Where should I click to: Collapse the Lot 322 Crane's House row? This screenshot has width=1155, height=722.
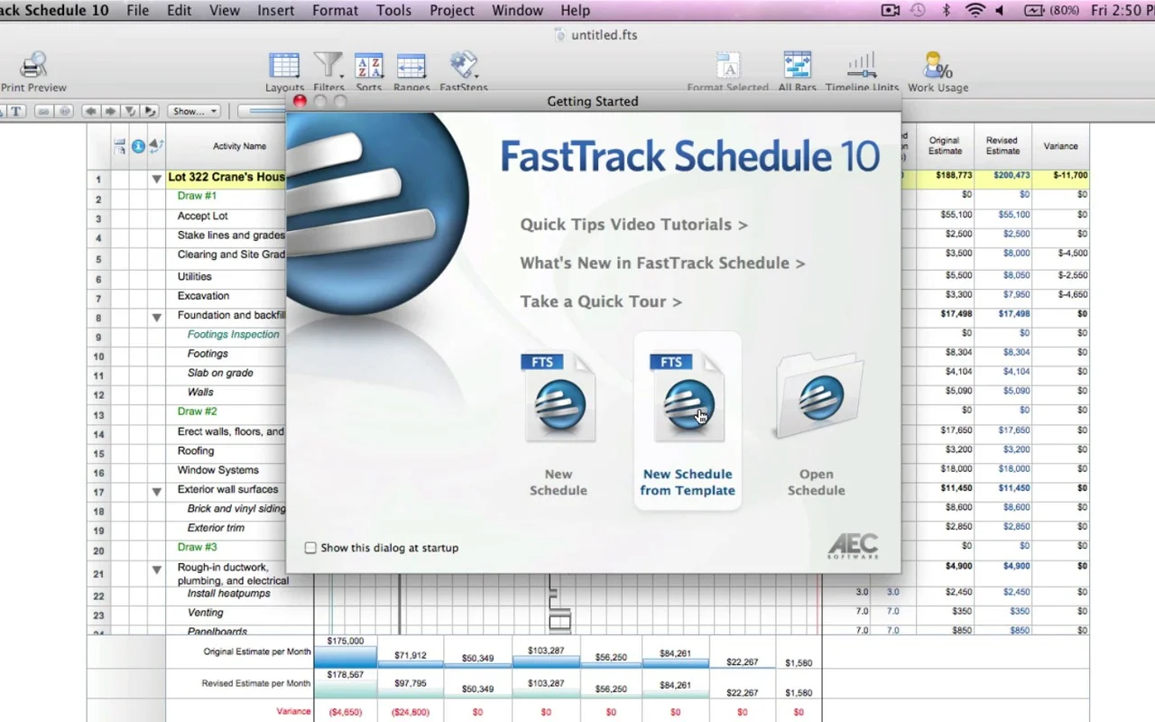157,179
